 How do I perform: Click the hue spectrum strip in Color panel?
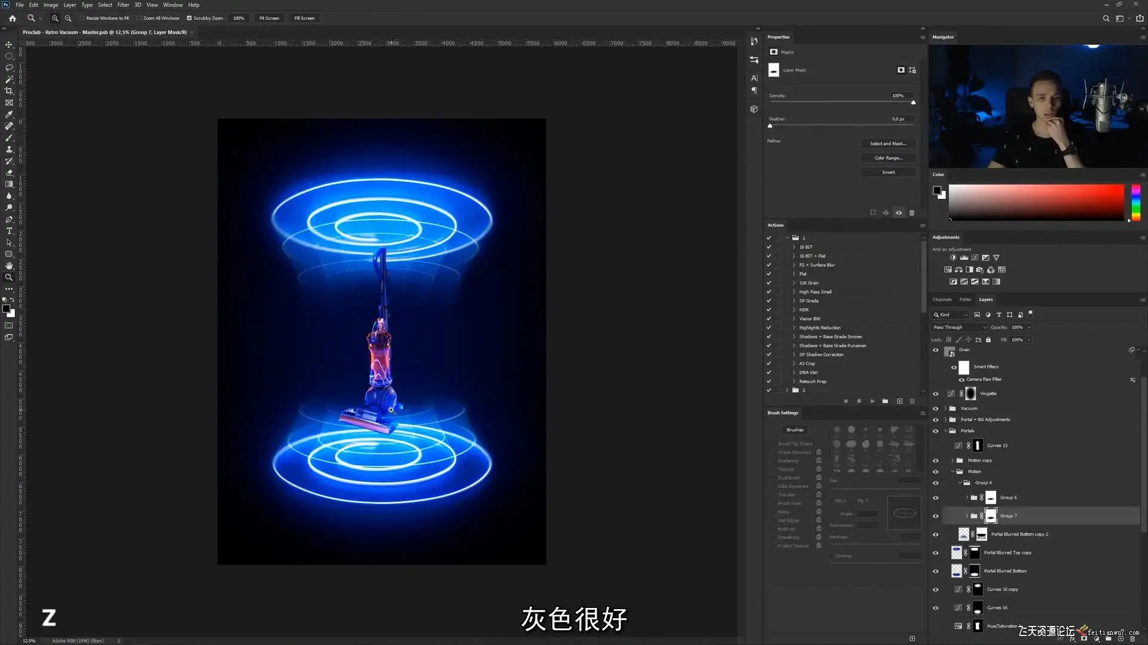[1135, 203]
